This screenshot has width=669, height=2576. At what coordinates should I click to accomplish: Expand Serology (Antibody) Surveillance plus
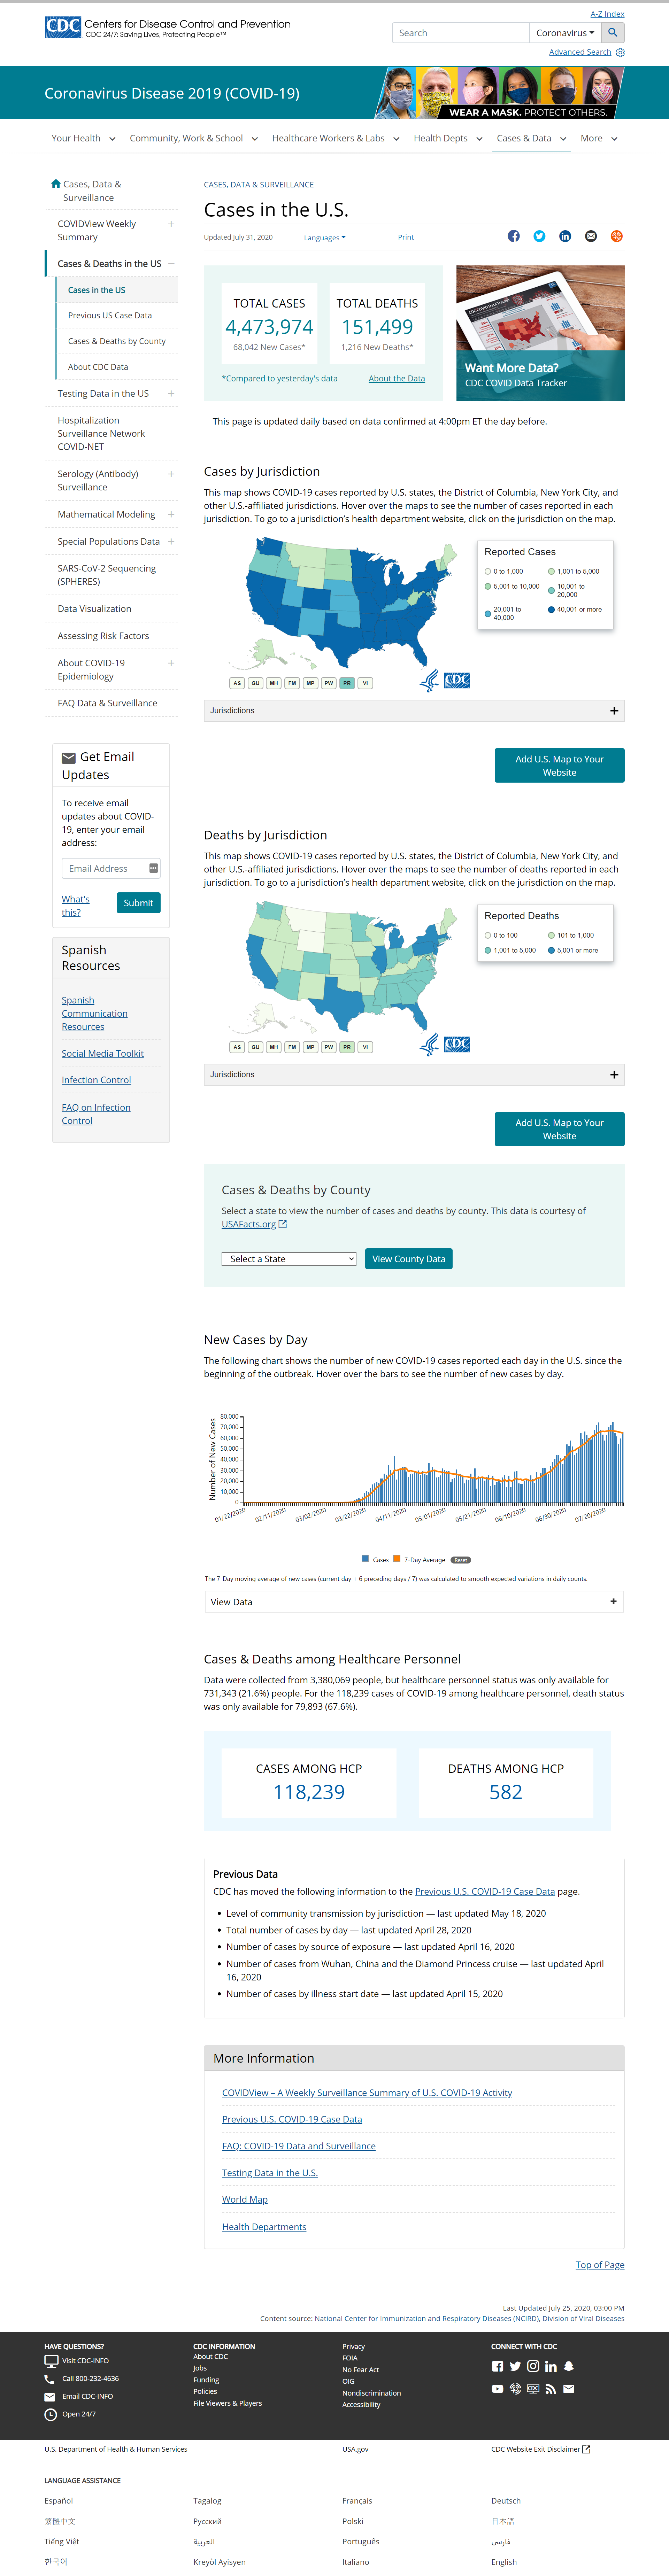(x=171, y=474)
